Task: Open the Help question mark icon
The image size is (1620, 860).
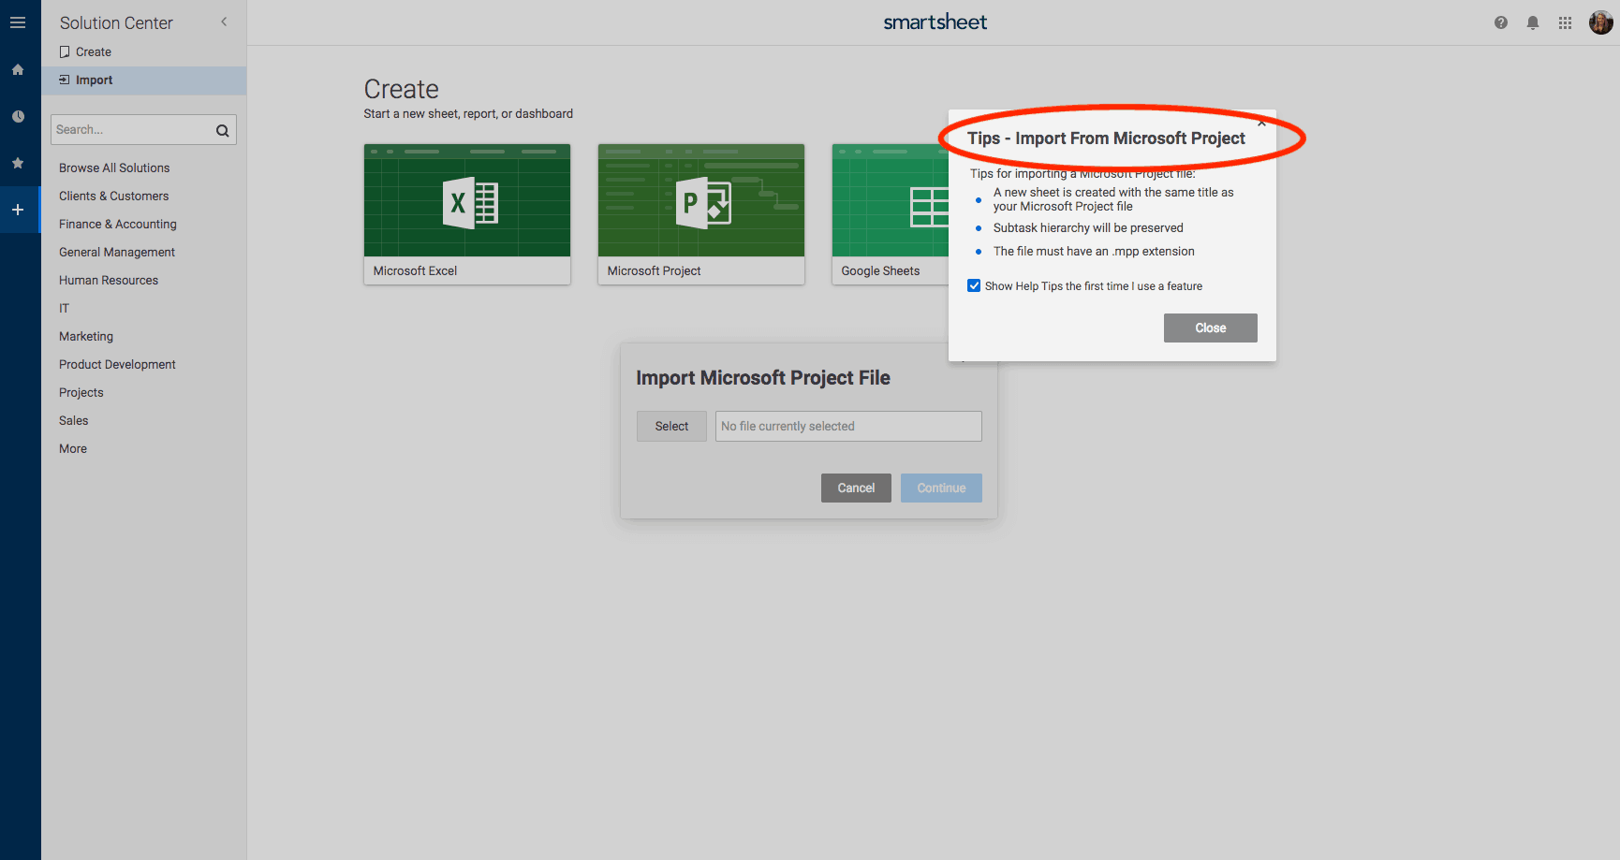Action: [x=1501, y=22]
